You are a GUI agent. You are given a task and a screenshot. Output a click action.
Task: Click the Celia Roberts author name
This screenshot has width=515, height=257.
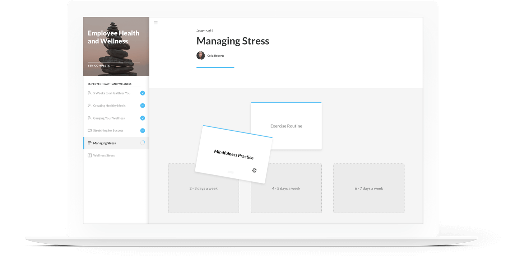click(x=215, y=56)
